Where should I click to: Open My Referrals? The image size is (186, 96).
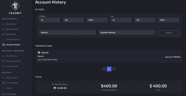(11, 56)
